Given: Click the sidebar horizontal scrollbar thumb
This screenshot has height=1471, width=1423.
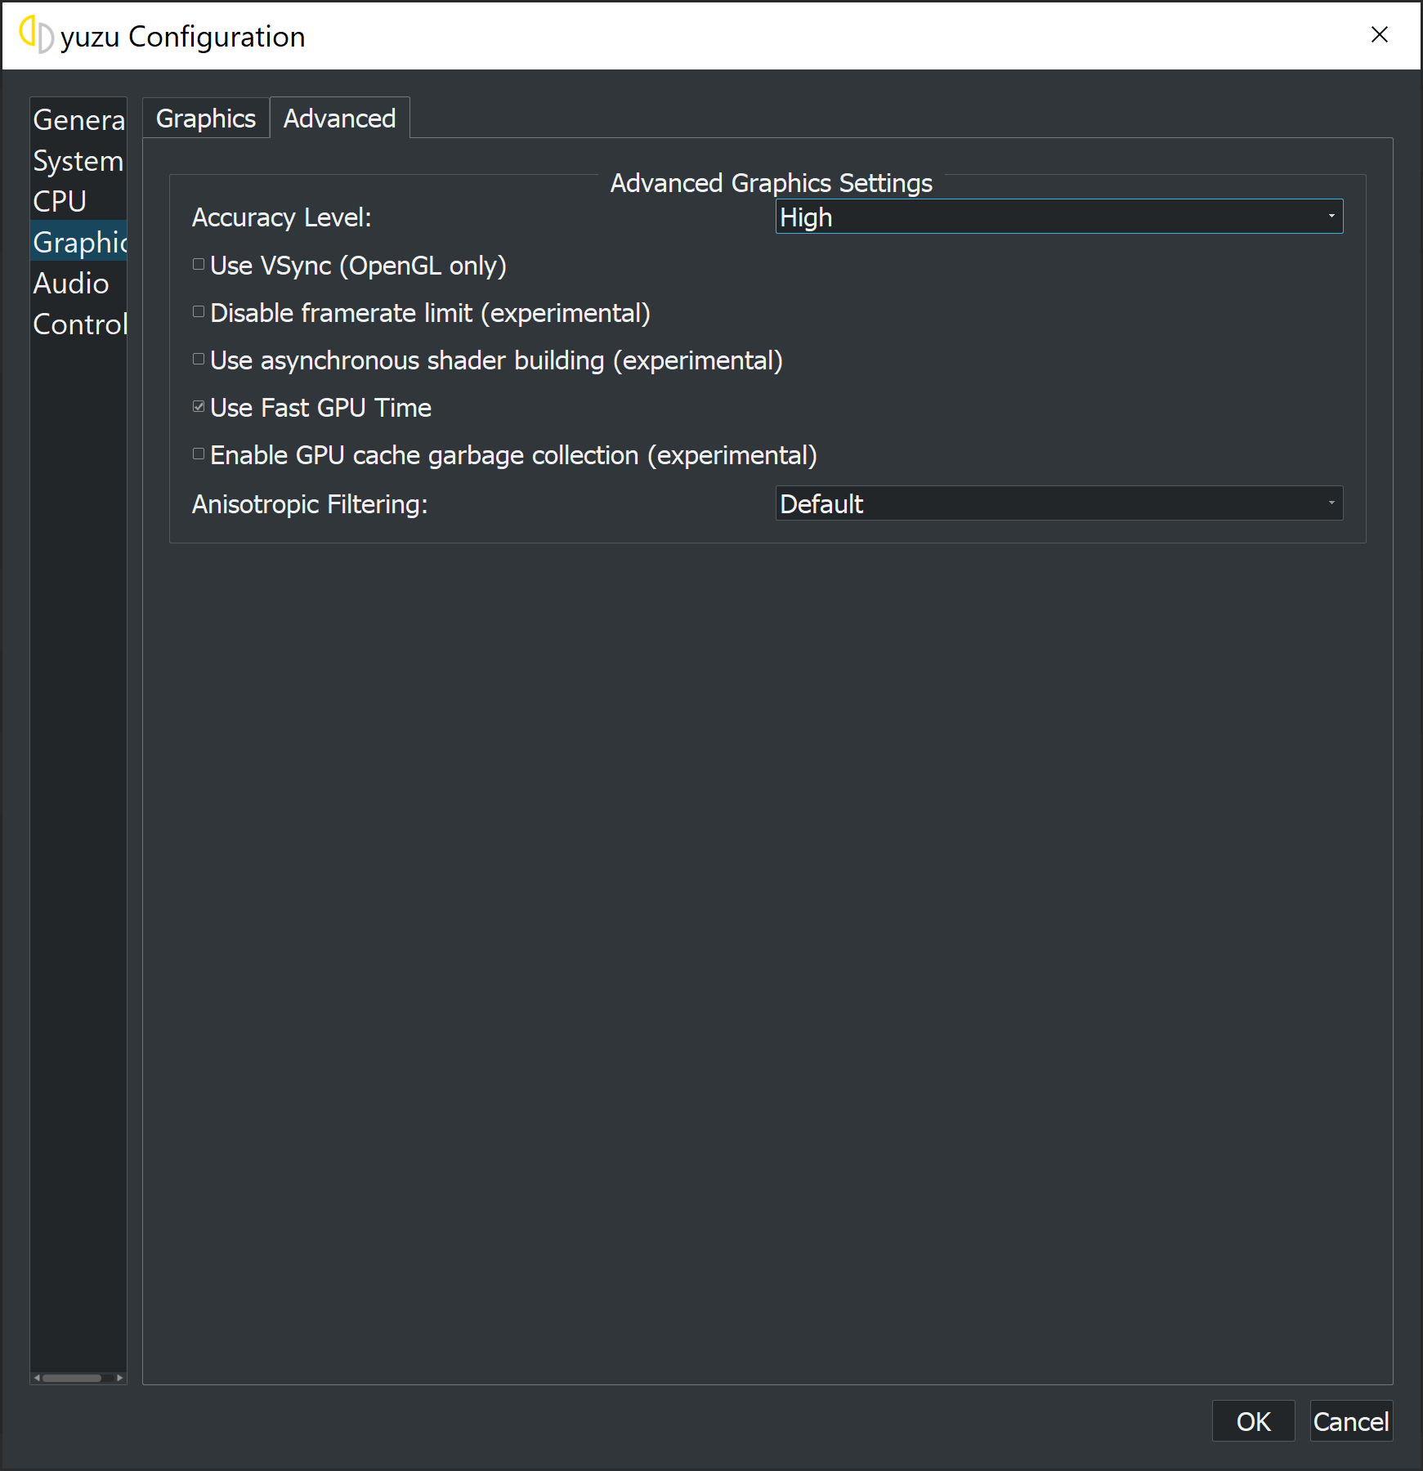Looking at the screenshot, I should [x=72, y=1378].
